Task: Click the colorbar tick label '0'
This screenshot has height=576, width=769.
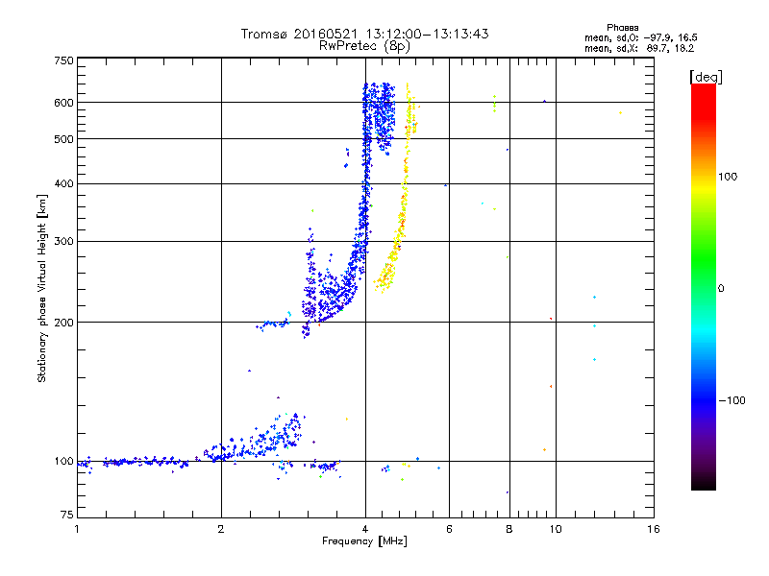Action: [721, 289]
